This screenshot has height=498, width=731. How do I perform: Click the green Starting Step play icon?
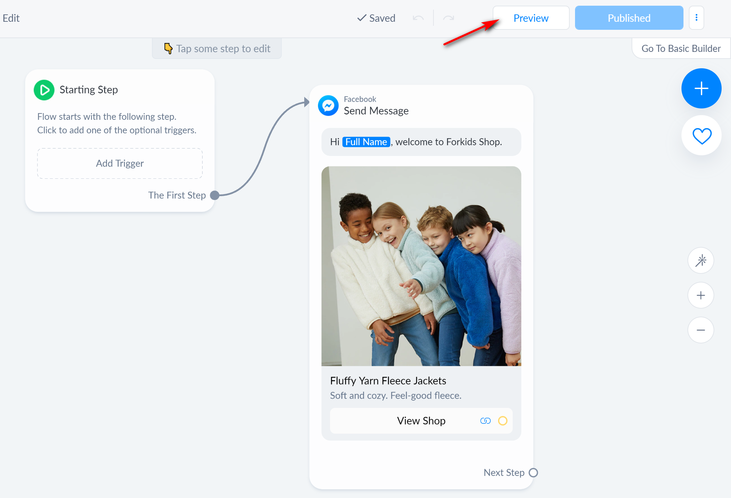44,90
